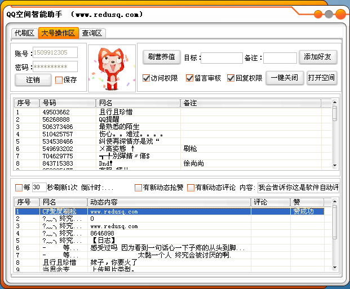Enable the 有新动态评论 checkbox
Image resolution: width=350 pixels, height=289 pixels.
190,188
